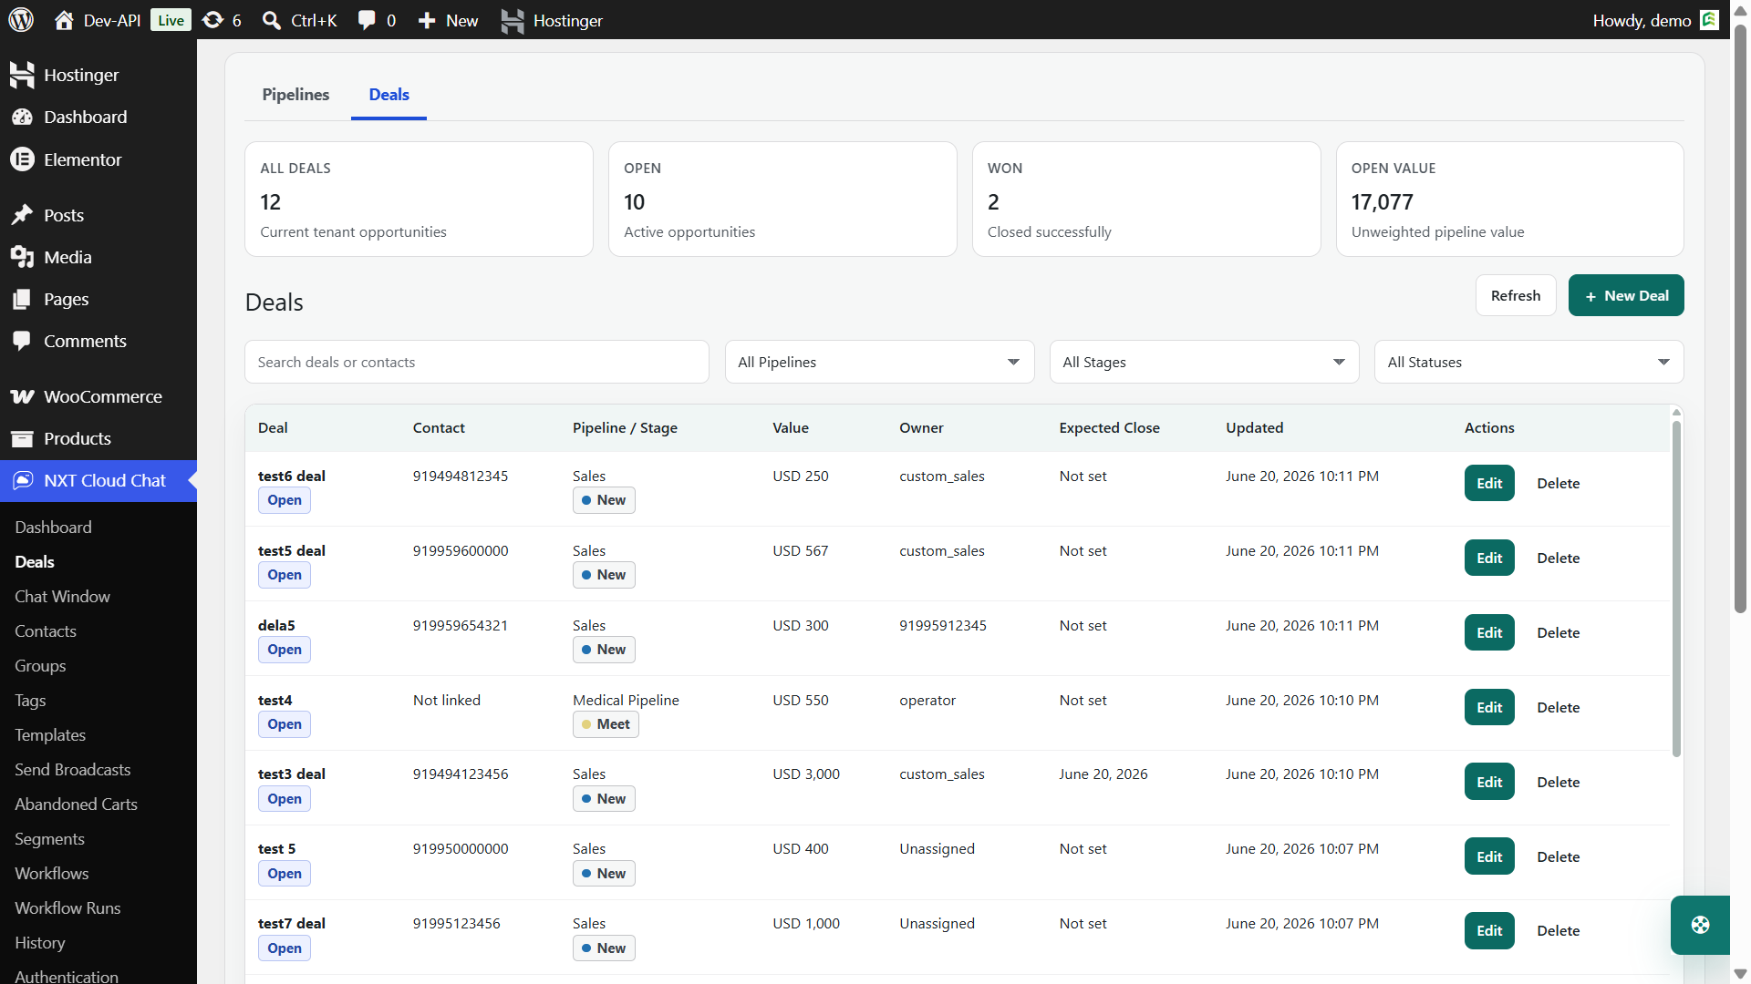Click the USD 3,000 value cell

pyautogui.click(x=806, y=774)
